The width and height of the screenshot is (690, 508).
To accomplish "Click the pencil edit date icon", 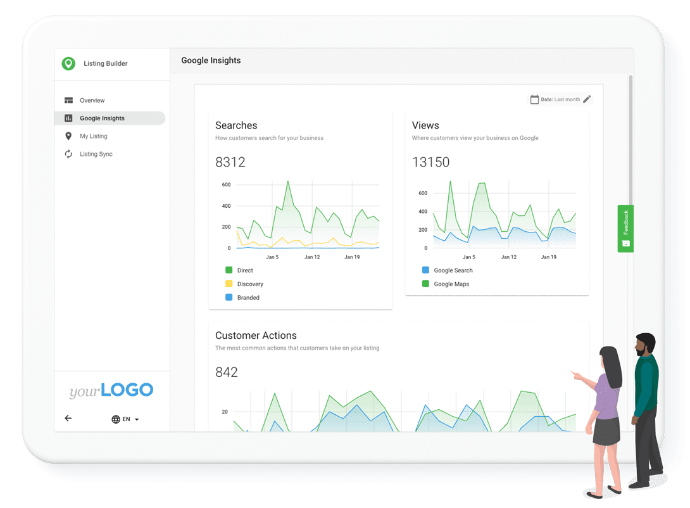I will tap(587, 99).
